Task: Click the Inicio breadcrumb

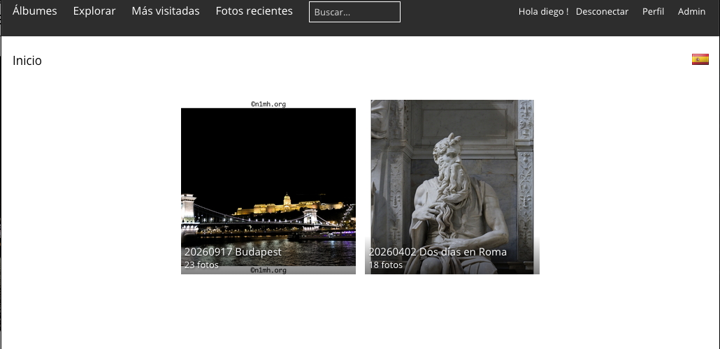Action: tap(27, 61)
